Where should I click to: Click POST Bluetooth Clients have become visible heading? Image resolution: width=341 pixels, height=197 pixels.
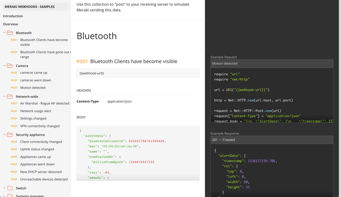tap(127, 61)
